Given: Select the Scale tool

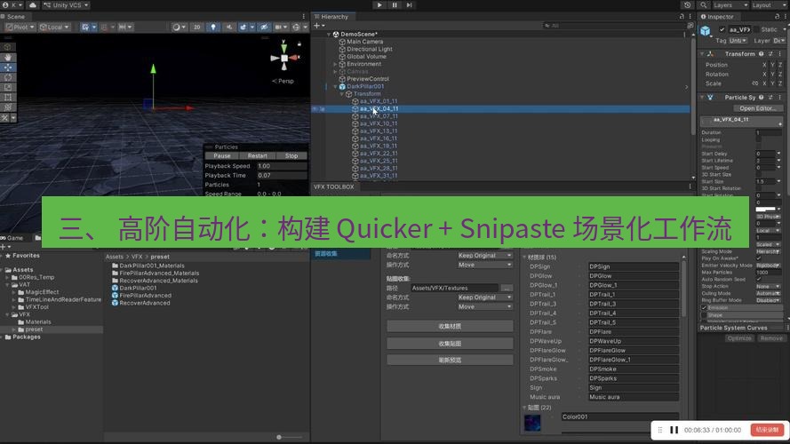Looking at the screenshot, I should point(8,88).
